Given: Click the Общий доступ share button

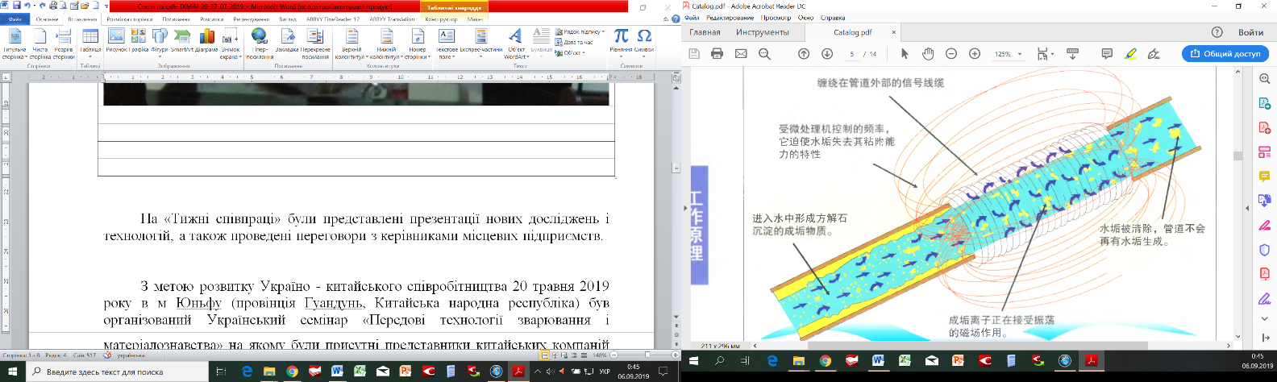Looking at the screenshot, I should point(1225,53).
